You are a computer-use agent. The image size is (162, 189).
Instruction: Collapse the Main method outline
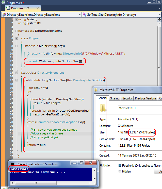[17, 46]
